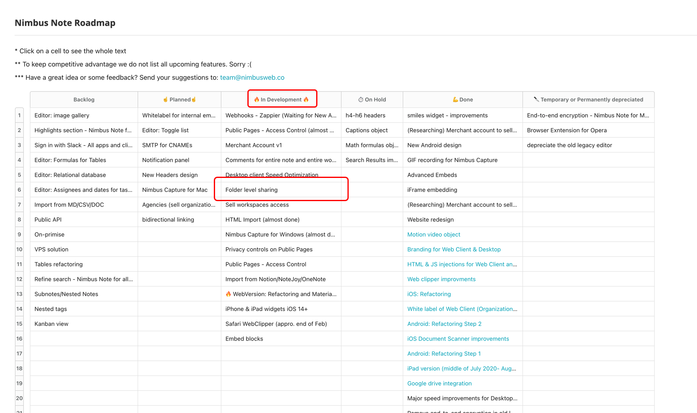Open the HTML & JS injections link
Image resolution: width=697 pixels, height=413 pixels.
[x=462, y=264]
